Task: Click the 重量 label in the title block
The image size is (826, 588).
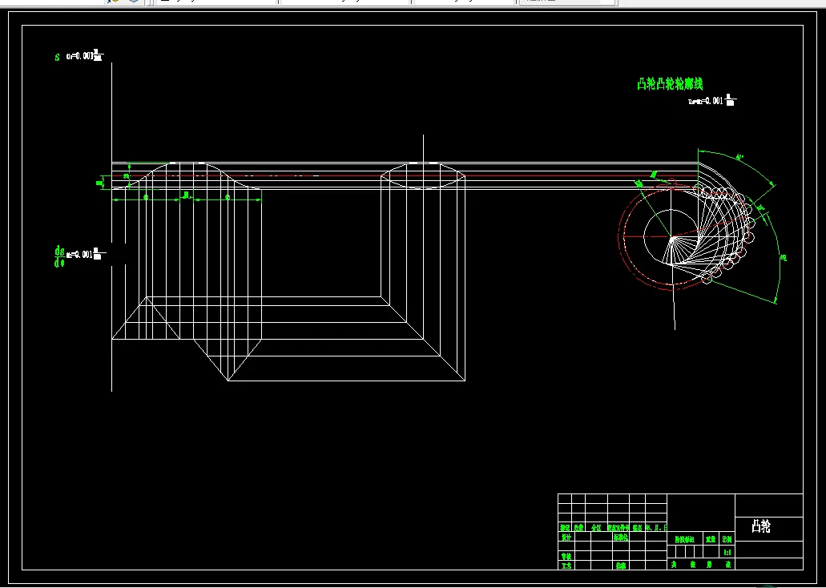Action: tap(711, 539)
